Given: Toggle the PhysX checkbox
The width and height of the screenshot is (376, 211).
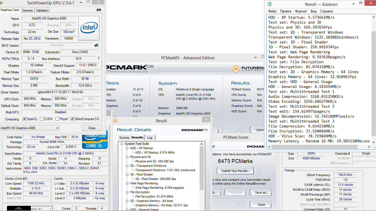Looking at the screenshot, I should pos(57,119).
